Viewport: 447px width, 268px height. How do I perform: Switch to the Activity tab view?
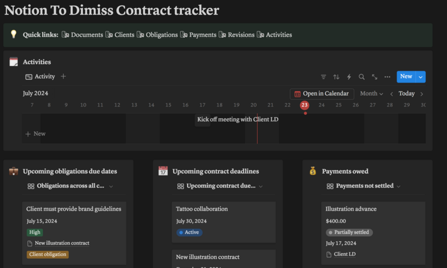[41, 76]
